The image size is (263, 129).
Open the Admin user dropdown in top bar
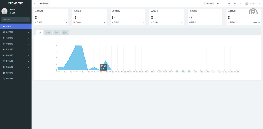250,3
